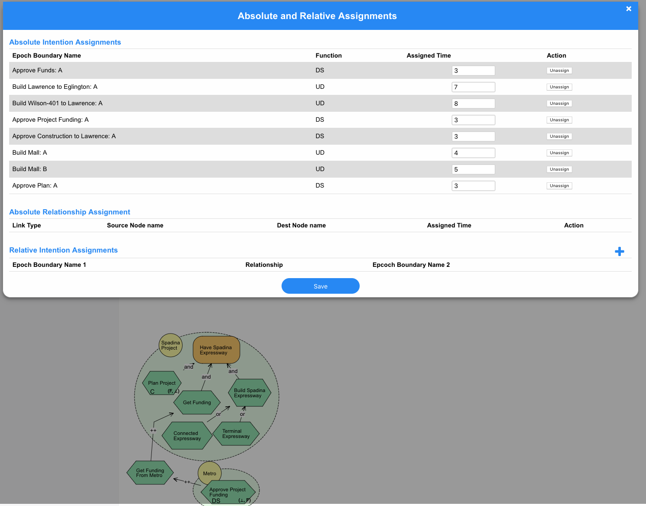Click the Approve Plan: A row name
Image resolution: width=646 pixels, height=506 pixels.
tap(35, 185)
